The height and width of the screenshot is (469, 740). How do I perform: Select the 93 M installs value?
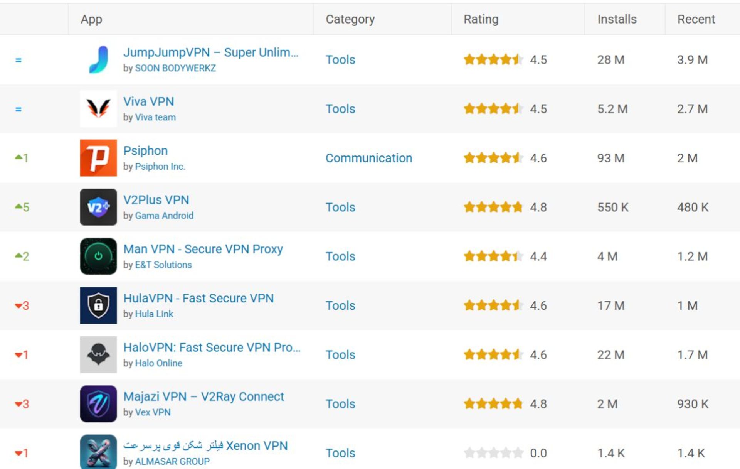point(611,158)
